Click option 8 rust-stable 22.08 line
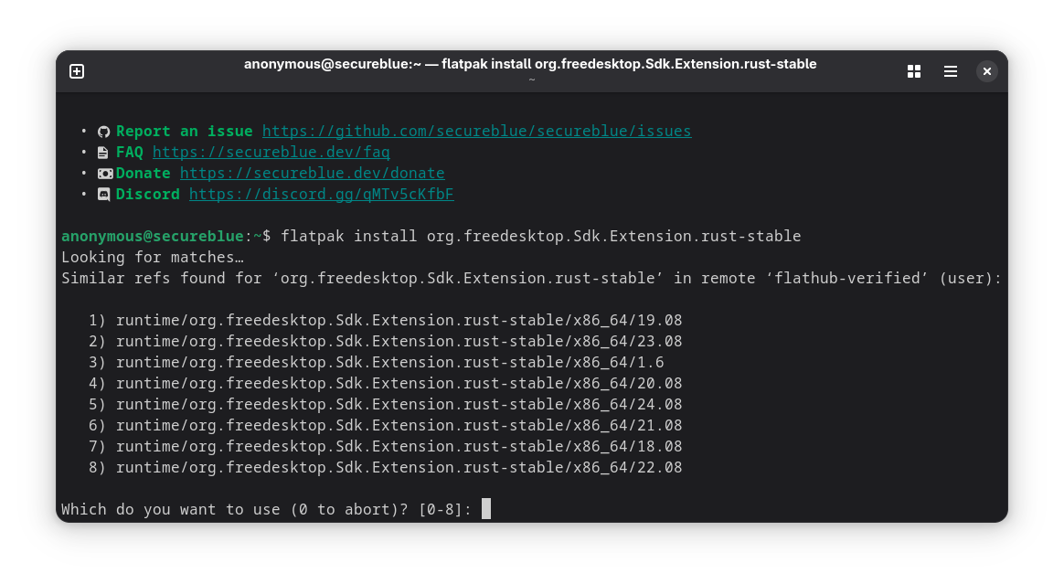The image size is (1064, 584). click(386, 467)
